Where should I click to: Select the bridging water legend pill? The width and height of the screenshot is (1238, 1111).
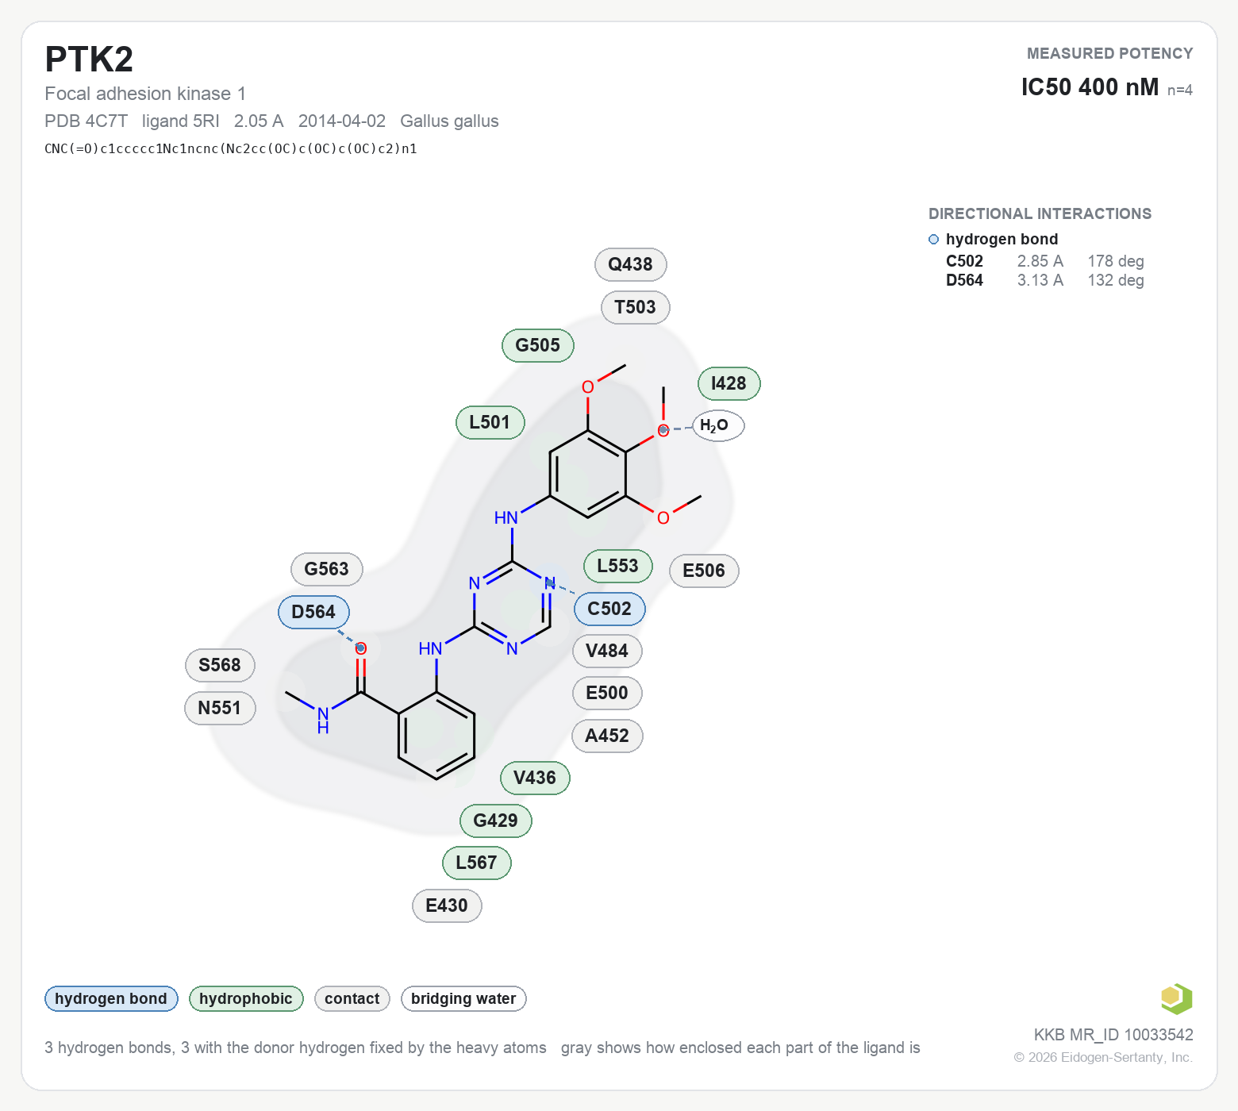[x=463, y=998]
